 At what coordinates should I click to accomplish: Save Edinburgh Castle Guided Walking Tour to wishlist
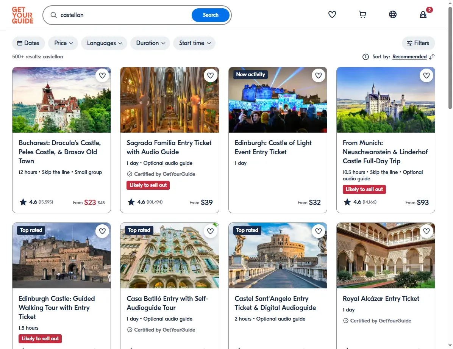click(x=102, y=231)
